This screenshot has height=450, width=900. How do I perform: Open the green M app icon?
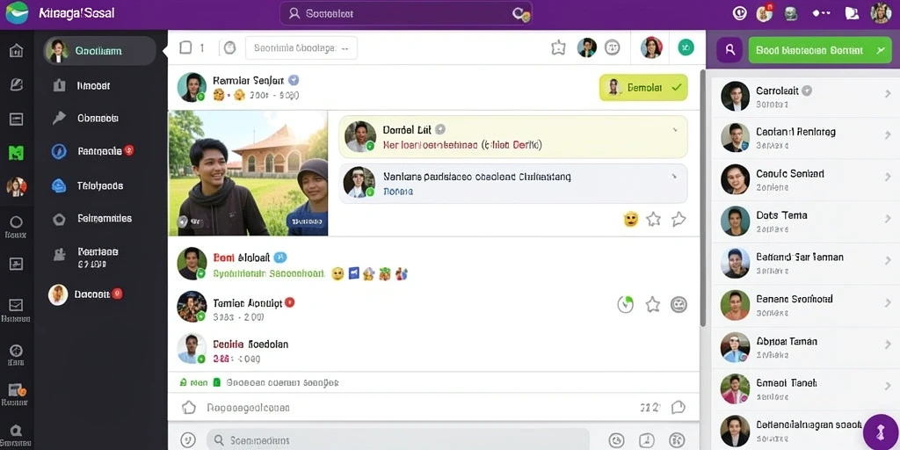point(16,153)
